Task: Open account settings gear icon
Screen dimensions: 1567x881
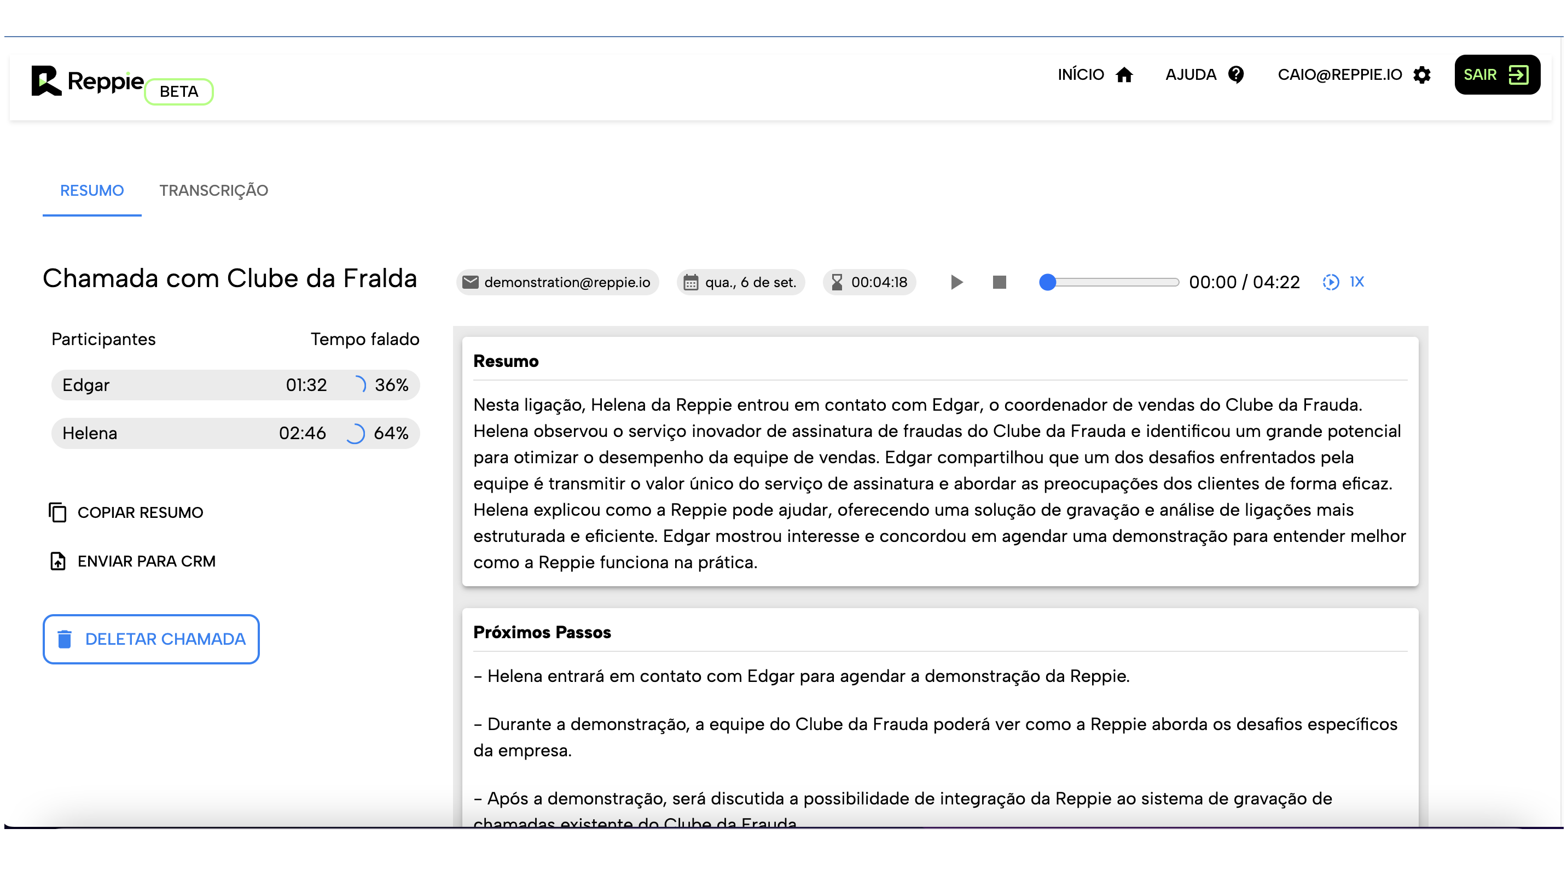Action: click(x=1421, y=75)
